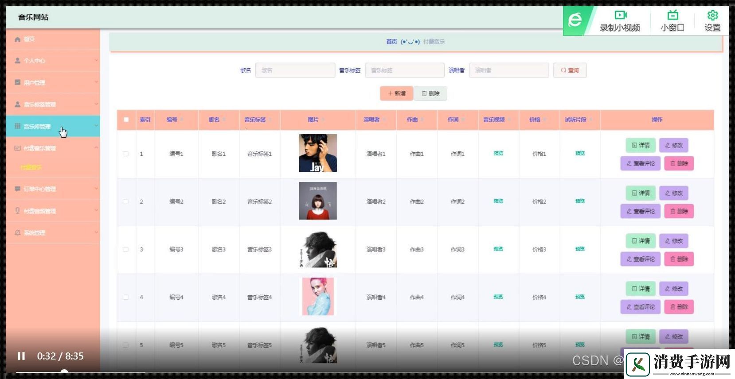Pause the video with the pause icon

point(21,356)
